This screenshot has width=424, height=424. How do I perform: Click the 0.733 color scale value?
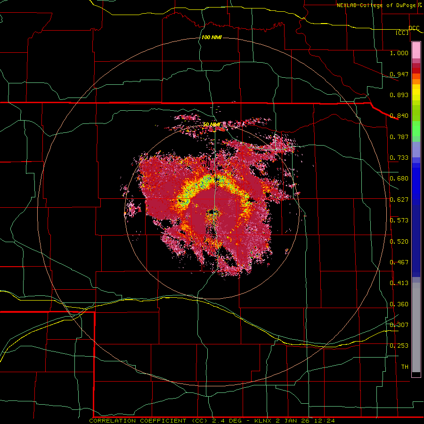click(x=399, y=158)
